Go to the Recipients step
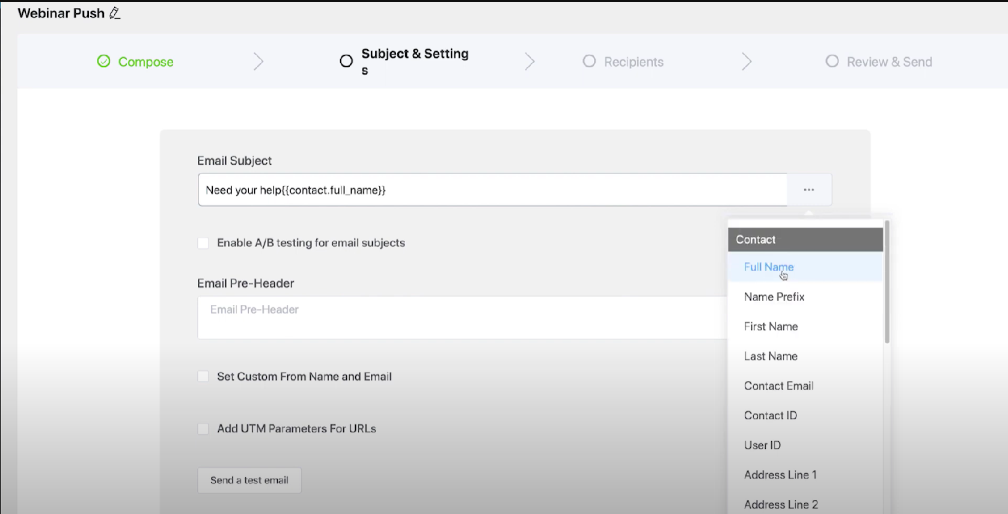The image size is (1008, 514). 634,62
